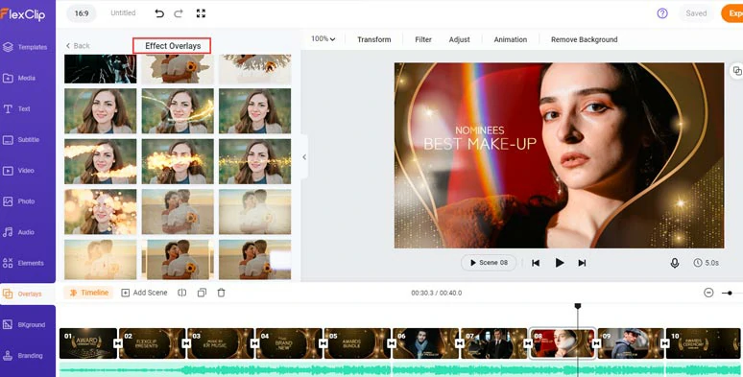Viewport: 743px width, 377px height.
Task: Click the Untitled project name field
Action: (x=123, y=13)
